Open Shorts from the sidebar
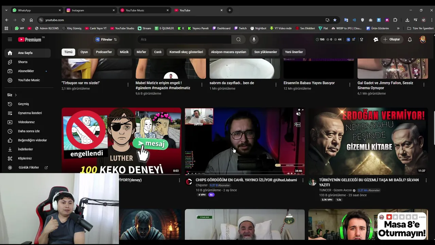The image size is (435, 245). [28, 62]
